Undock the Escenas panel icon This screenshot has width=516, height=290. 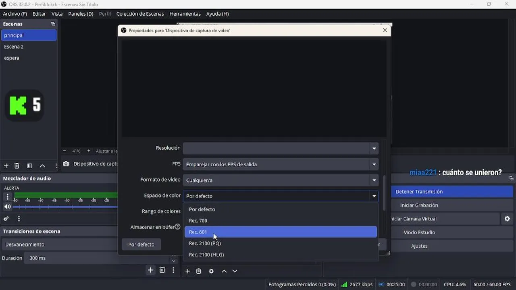53,24
